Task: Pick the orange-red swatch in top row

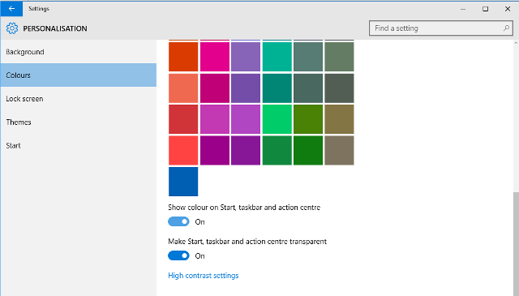Action: [x=183, y=57]
